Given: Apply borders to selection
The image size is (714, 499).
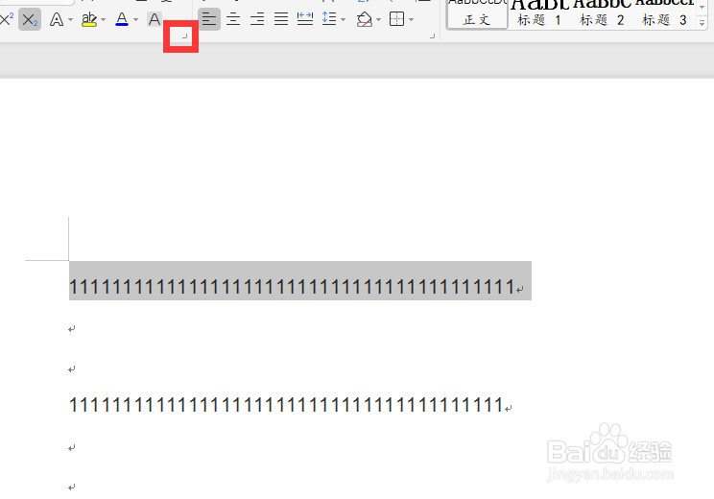Looking at the screenshot, I should pyautogui.click(x=396, y=19).
